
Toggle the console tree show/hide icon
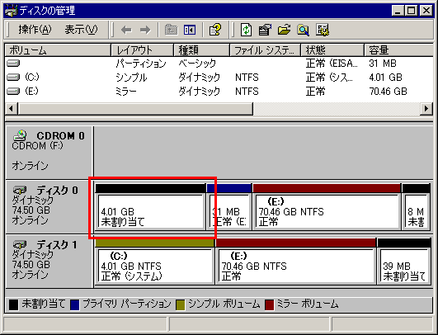190,30
